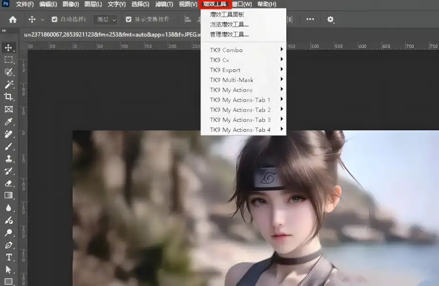Image resolution: width=439 pixels, height=286 pixels.
Task: Expand TK9 My Actions-Tab 4 submenu
Action: (x=243, y=130)
